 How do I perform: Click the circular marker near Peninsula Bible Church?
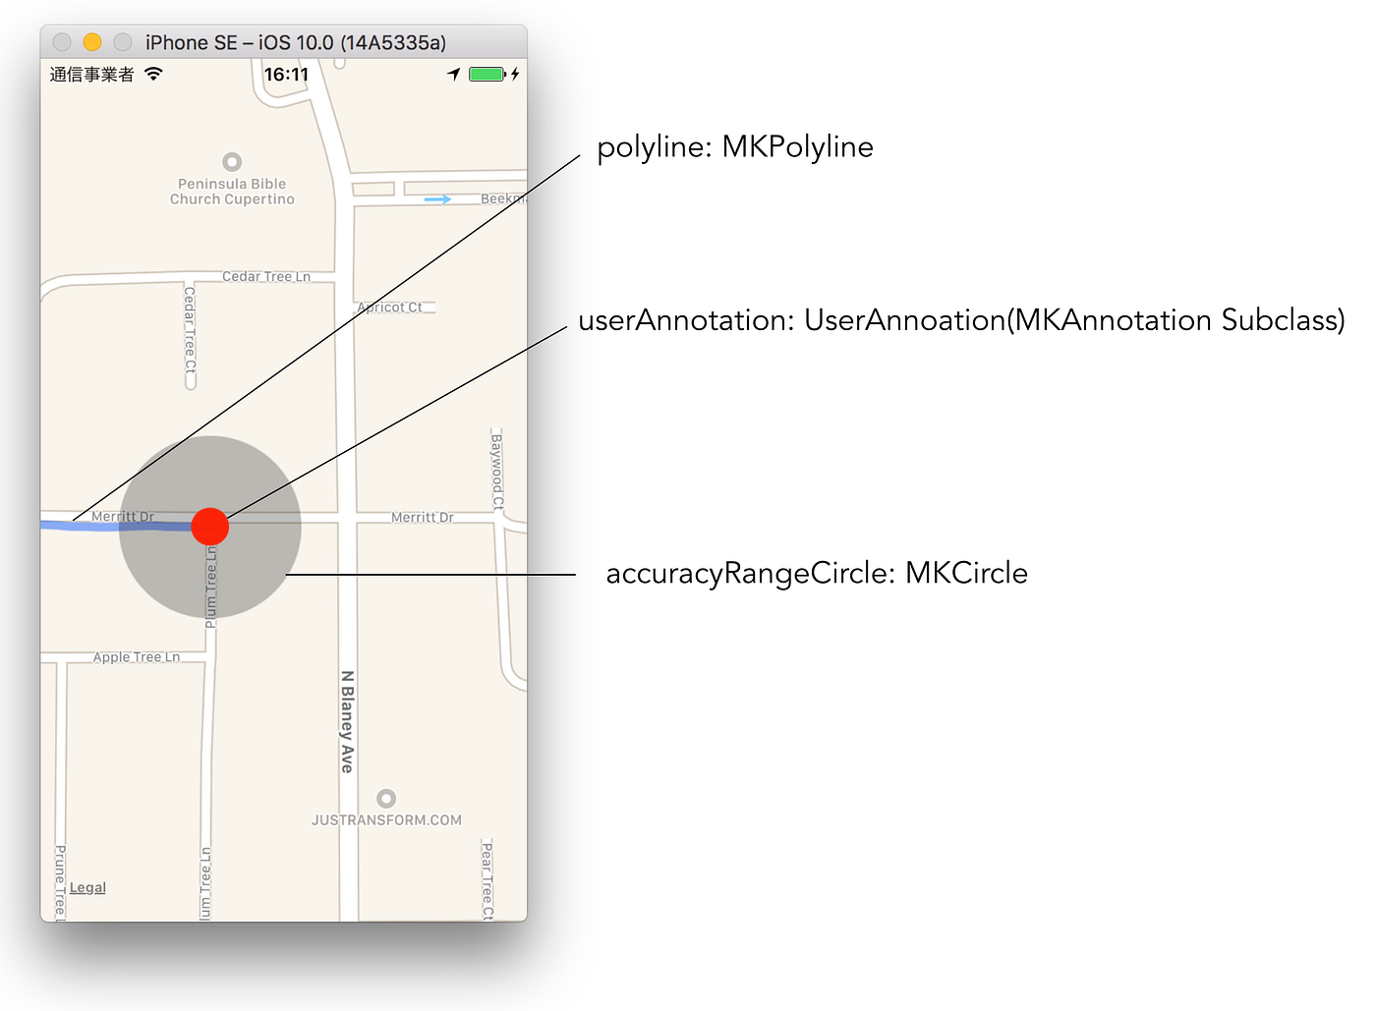[231, 160]
